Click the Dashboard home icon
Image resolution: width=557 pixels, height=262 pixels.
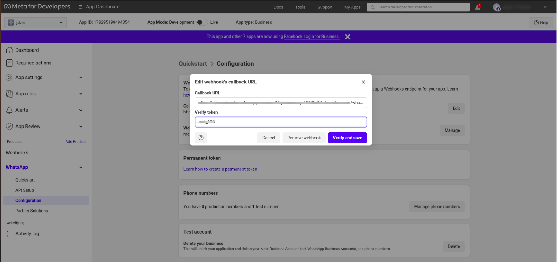tap(9, 50)
